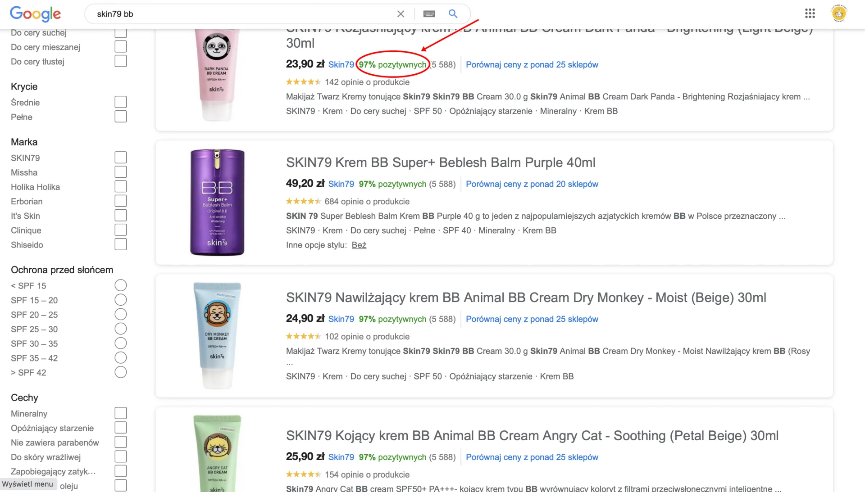This screenshot has width=865, height=492.
Task: Open the Google account avatar
Action: click(x=838, y=14)
